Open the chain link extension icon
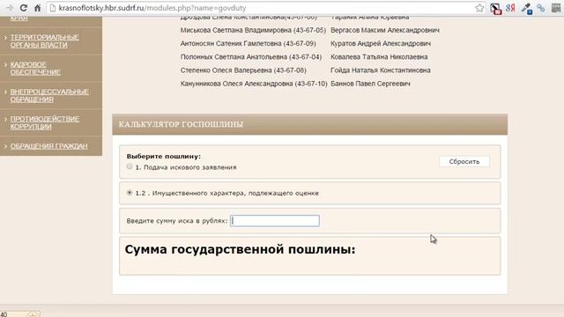The height and width of the screenshot is (317, 564). pos(541,8)
